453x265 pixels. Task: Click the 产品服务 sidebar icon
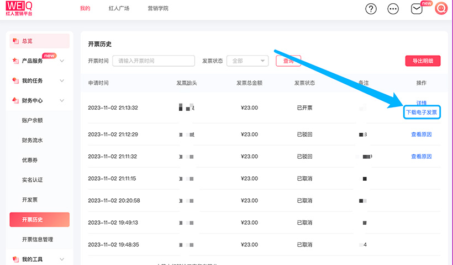15,61
